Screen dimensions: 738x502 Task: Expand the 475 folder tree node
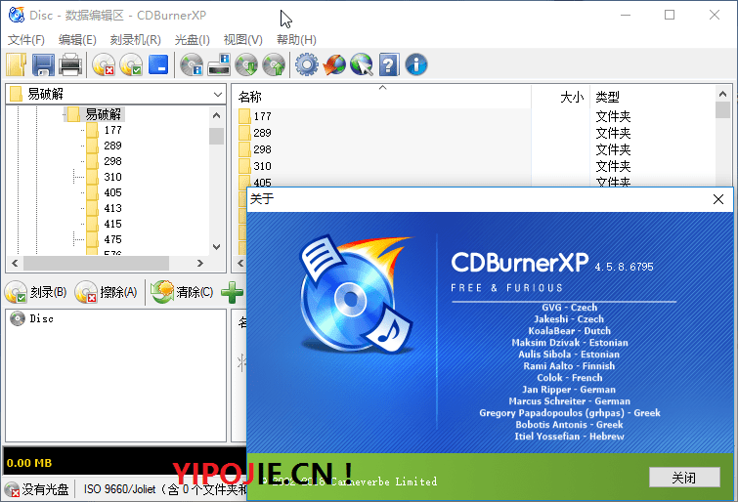(x=74, y=240)
